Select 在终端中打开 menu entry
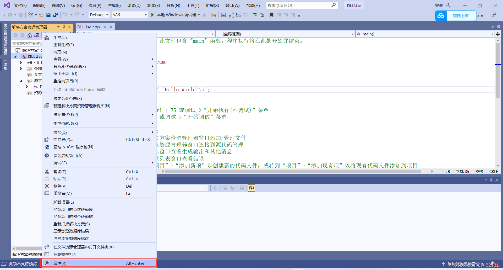The width and height of the screenshot is (503, 270). (99, 254)
